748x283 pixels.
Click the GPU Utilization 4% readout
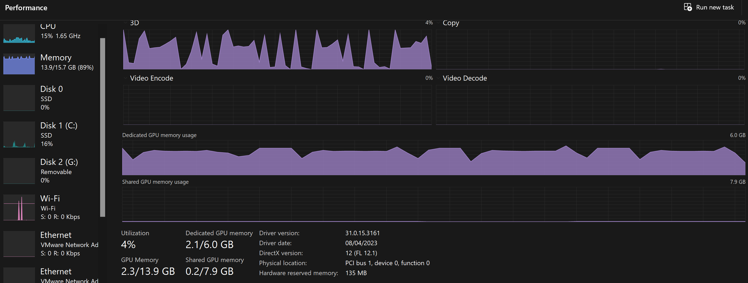click(x=128, y=244)
